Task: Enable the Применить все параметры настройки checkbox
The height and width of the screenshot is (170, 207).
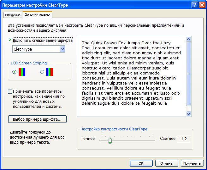Action: 10,91
